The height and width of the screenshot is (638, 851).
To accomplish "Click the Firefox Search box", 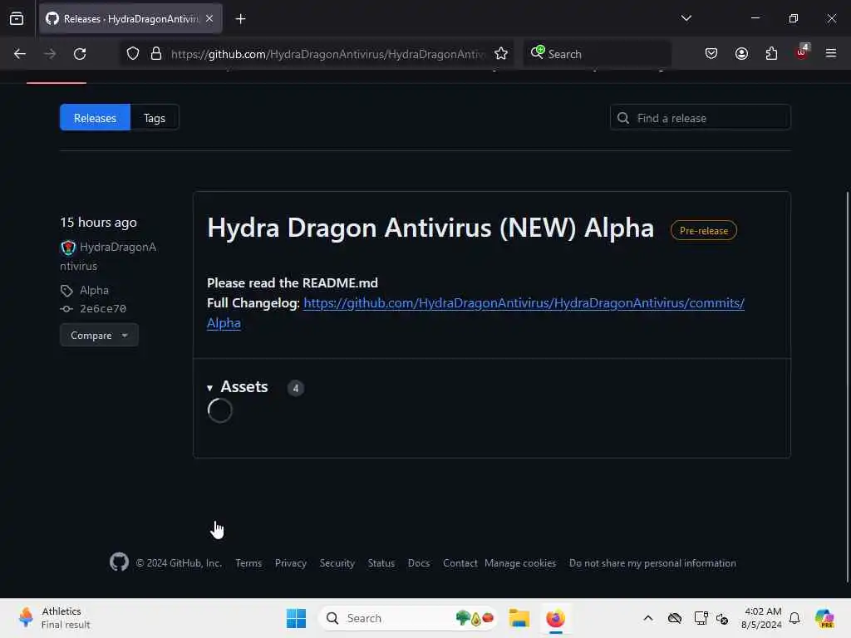I will [597, 54].
